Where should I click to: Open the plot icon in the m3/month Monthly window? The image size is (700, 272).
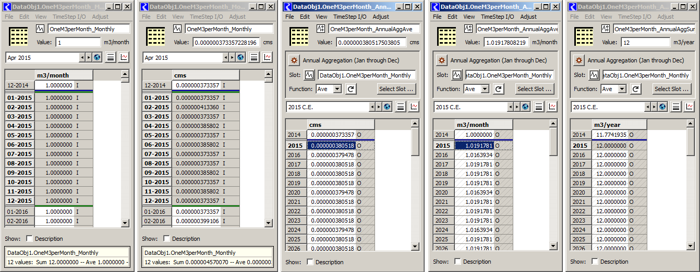(124, 58)
